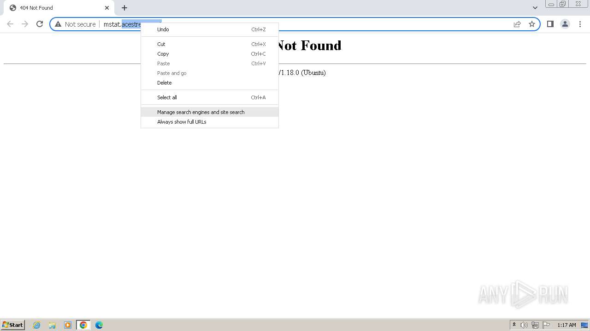Click the Show desktop button
Viewport: 590px width, 331px height.
(x=585, y=325)
